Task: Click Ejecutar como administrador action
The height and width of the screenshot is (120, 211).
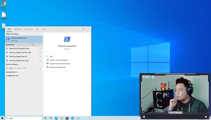Action: click(x=59, y=60)
